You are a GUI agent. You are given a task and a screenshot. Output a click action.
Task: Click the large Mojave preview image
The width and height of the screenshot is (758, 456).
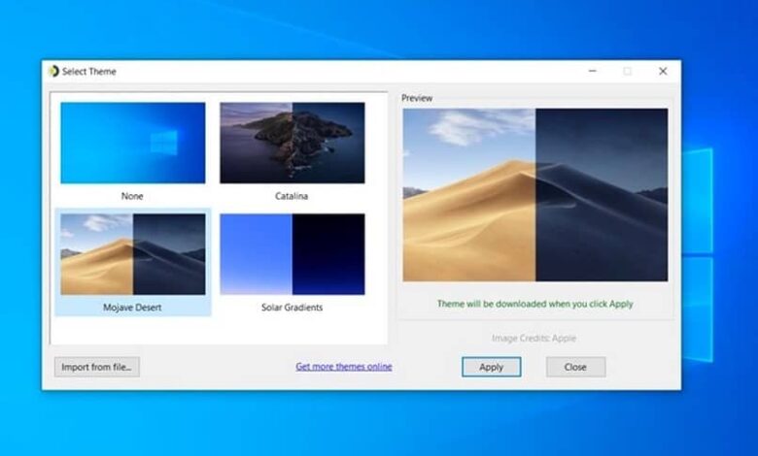click(x=535, y=195)
